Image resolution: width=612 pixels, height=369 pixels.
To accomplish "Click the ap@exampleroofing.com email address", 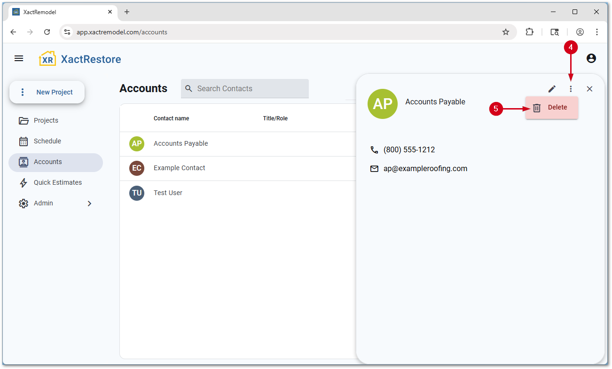I will point(425,169).
